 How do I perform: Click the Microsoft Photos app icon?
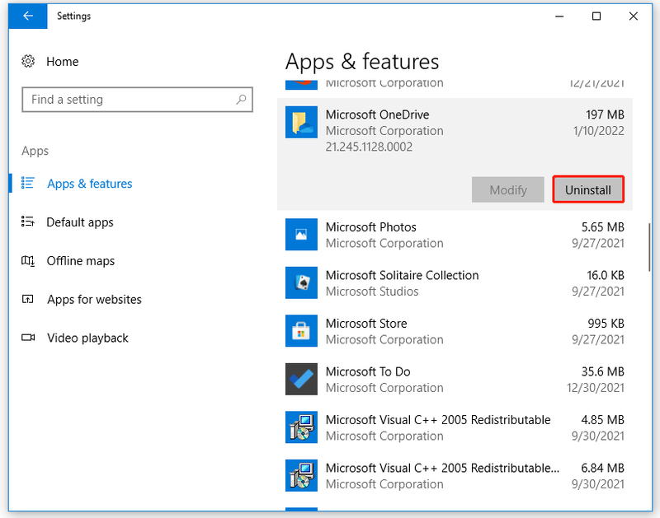click(x=301, y=235)
